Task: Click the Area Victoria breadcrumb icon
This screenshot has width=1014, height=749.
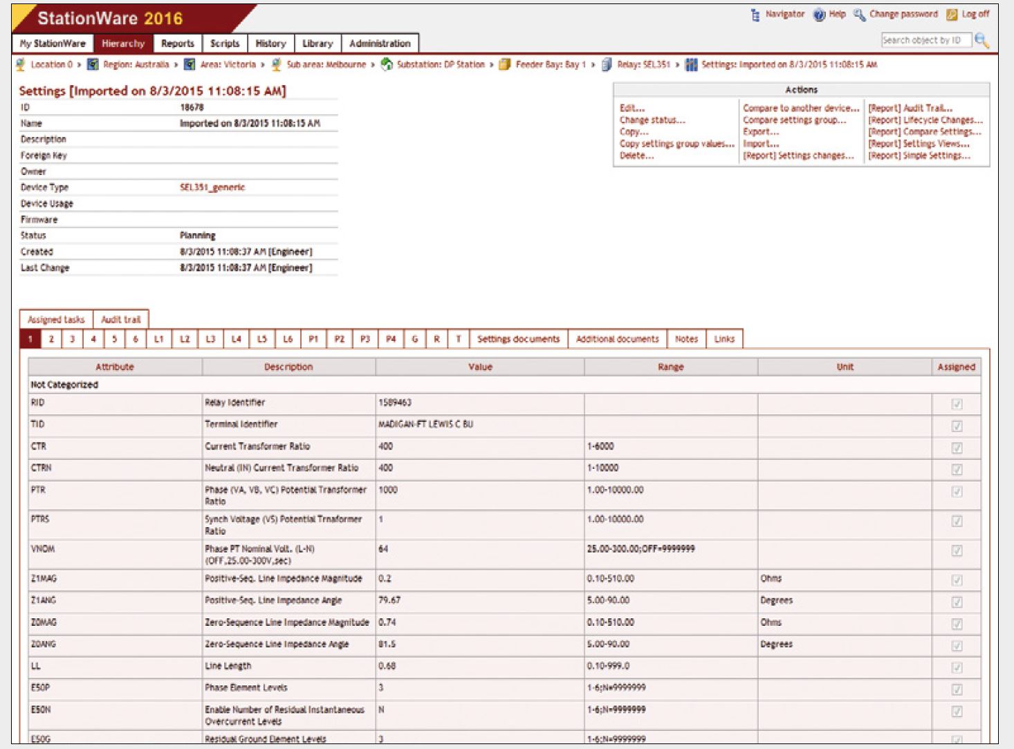Action: [190, 64]
